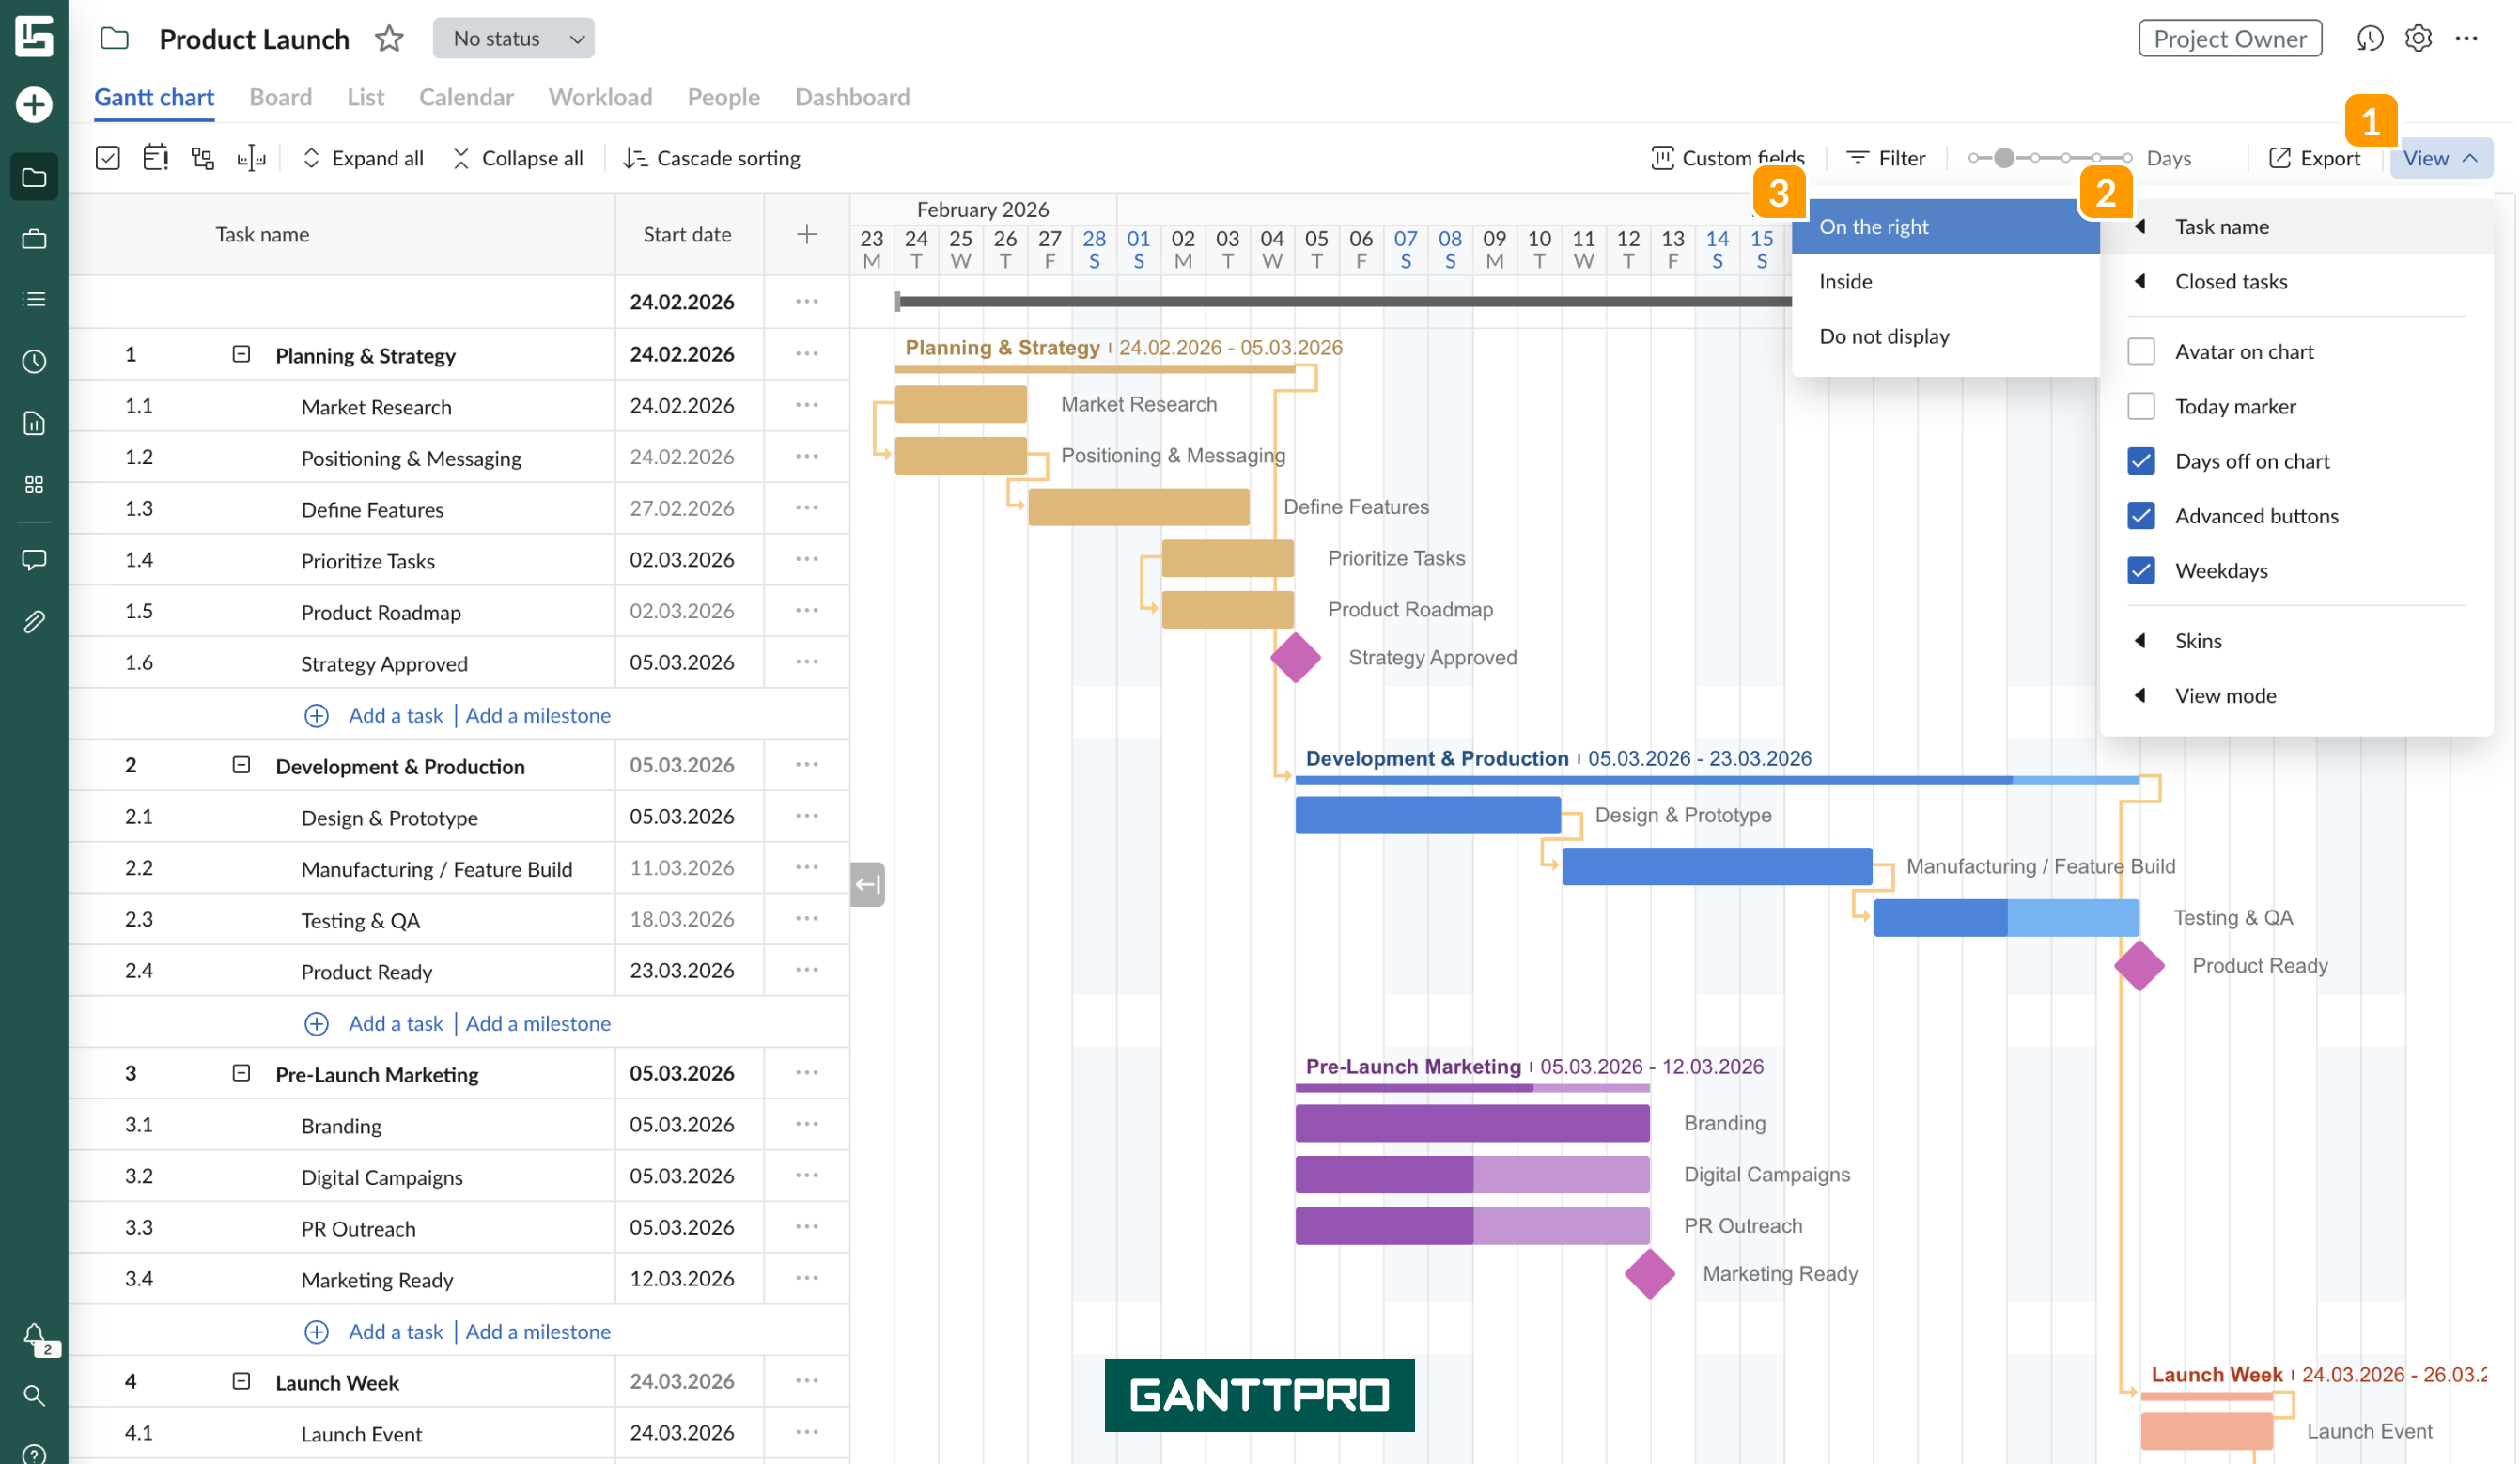The width and height of the screenshot is (2520, 1464).
Task: Disable the Weekdays checkbox
Action: pos(2141,570)
